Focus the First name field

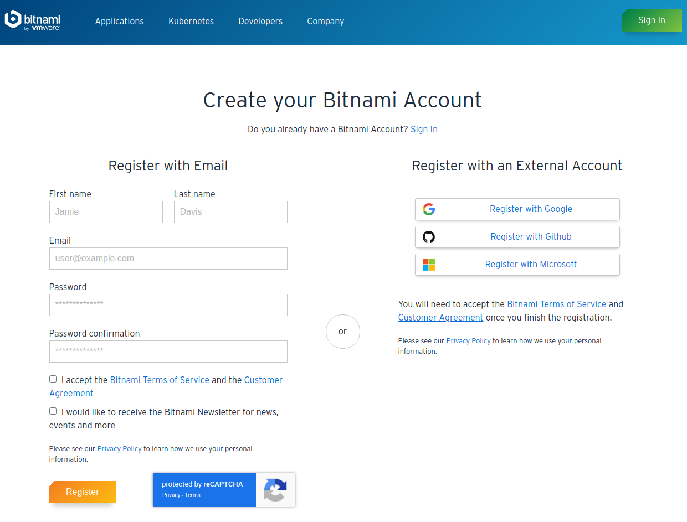tap(106, 212)
